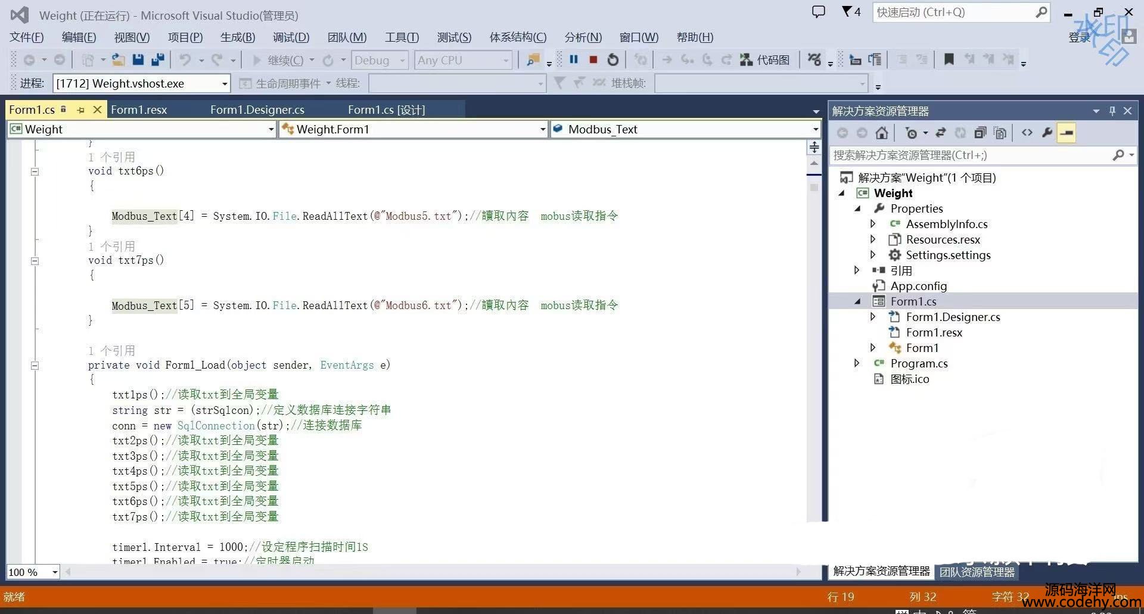Toggle auto-hide pin on Solution Explorer panel
The image size is (1144, 614).
tap(1112, 111)
